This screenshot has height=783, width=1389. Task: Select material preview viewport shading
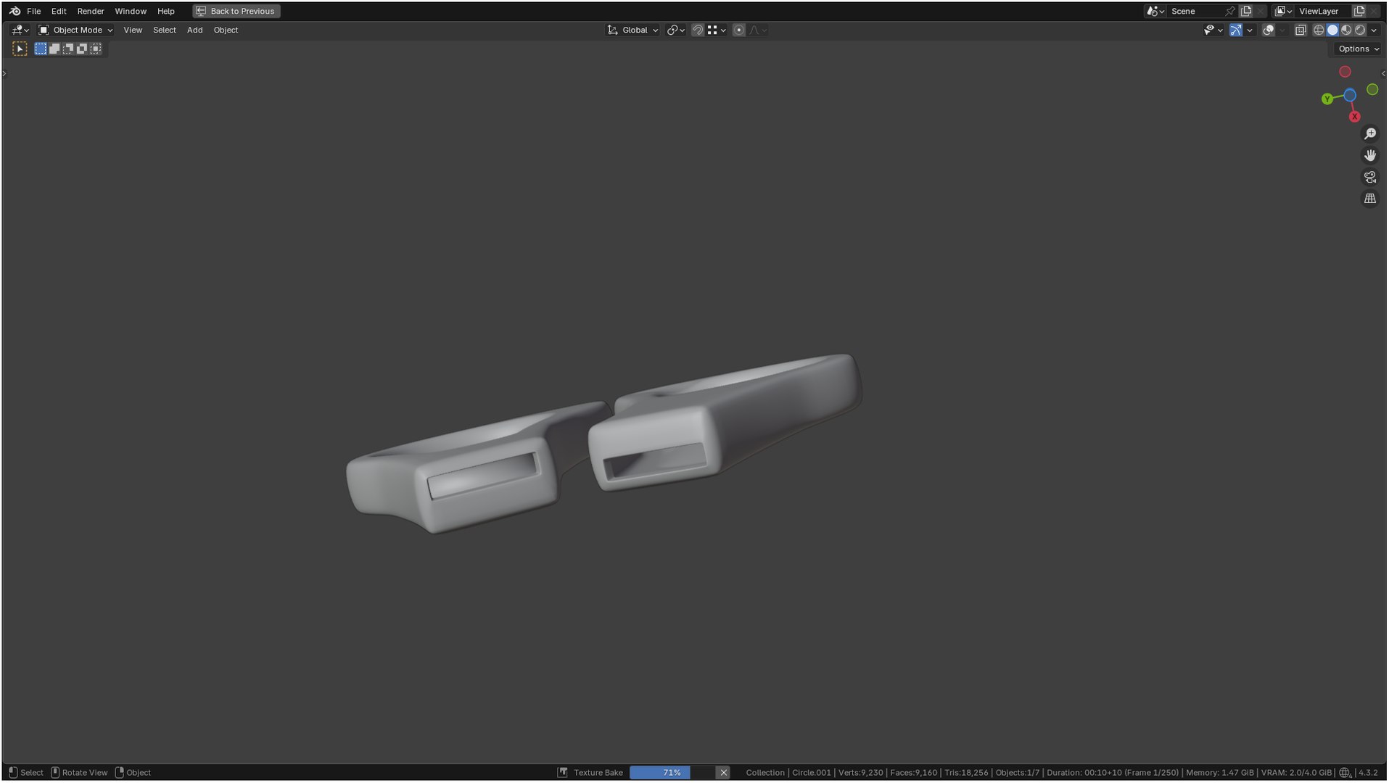[1346, 30]
